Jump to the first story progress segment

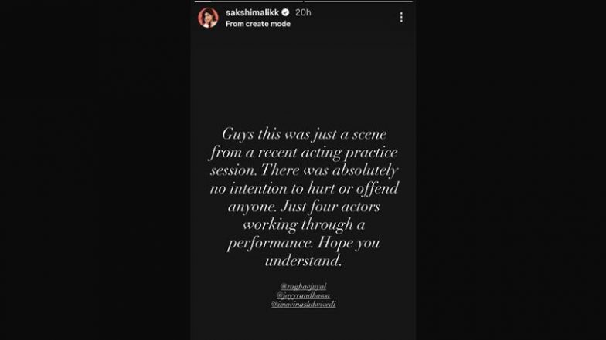tap(247, 2)
